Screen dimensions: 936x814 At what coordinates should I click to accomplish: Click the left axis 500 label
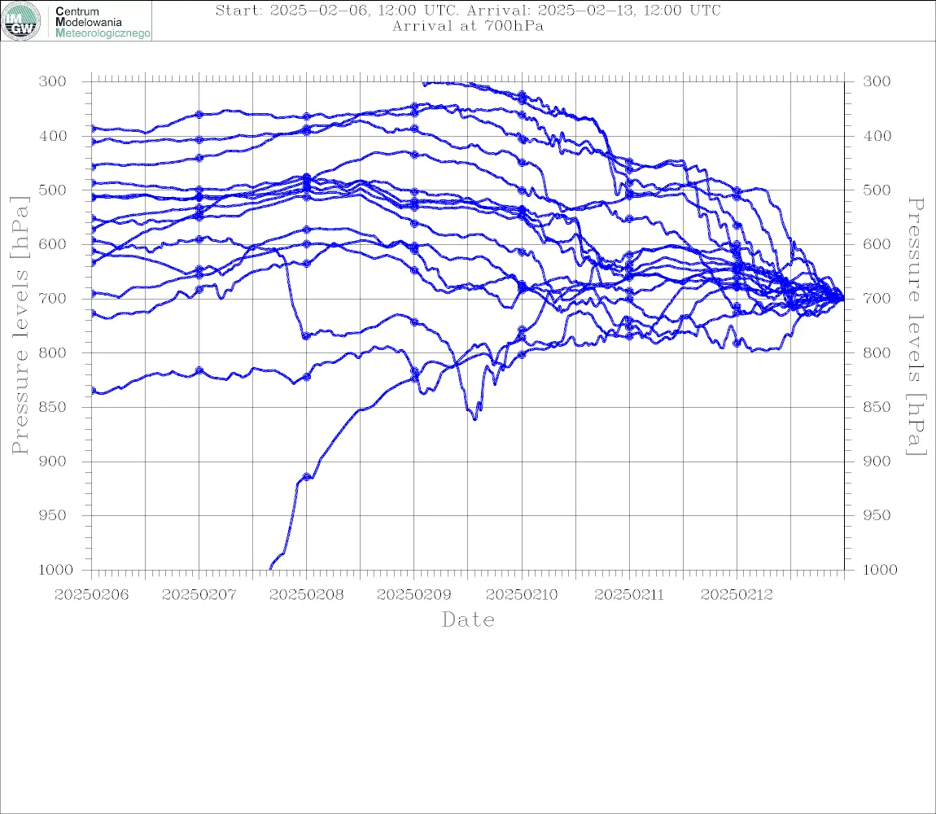[53, 190]
